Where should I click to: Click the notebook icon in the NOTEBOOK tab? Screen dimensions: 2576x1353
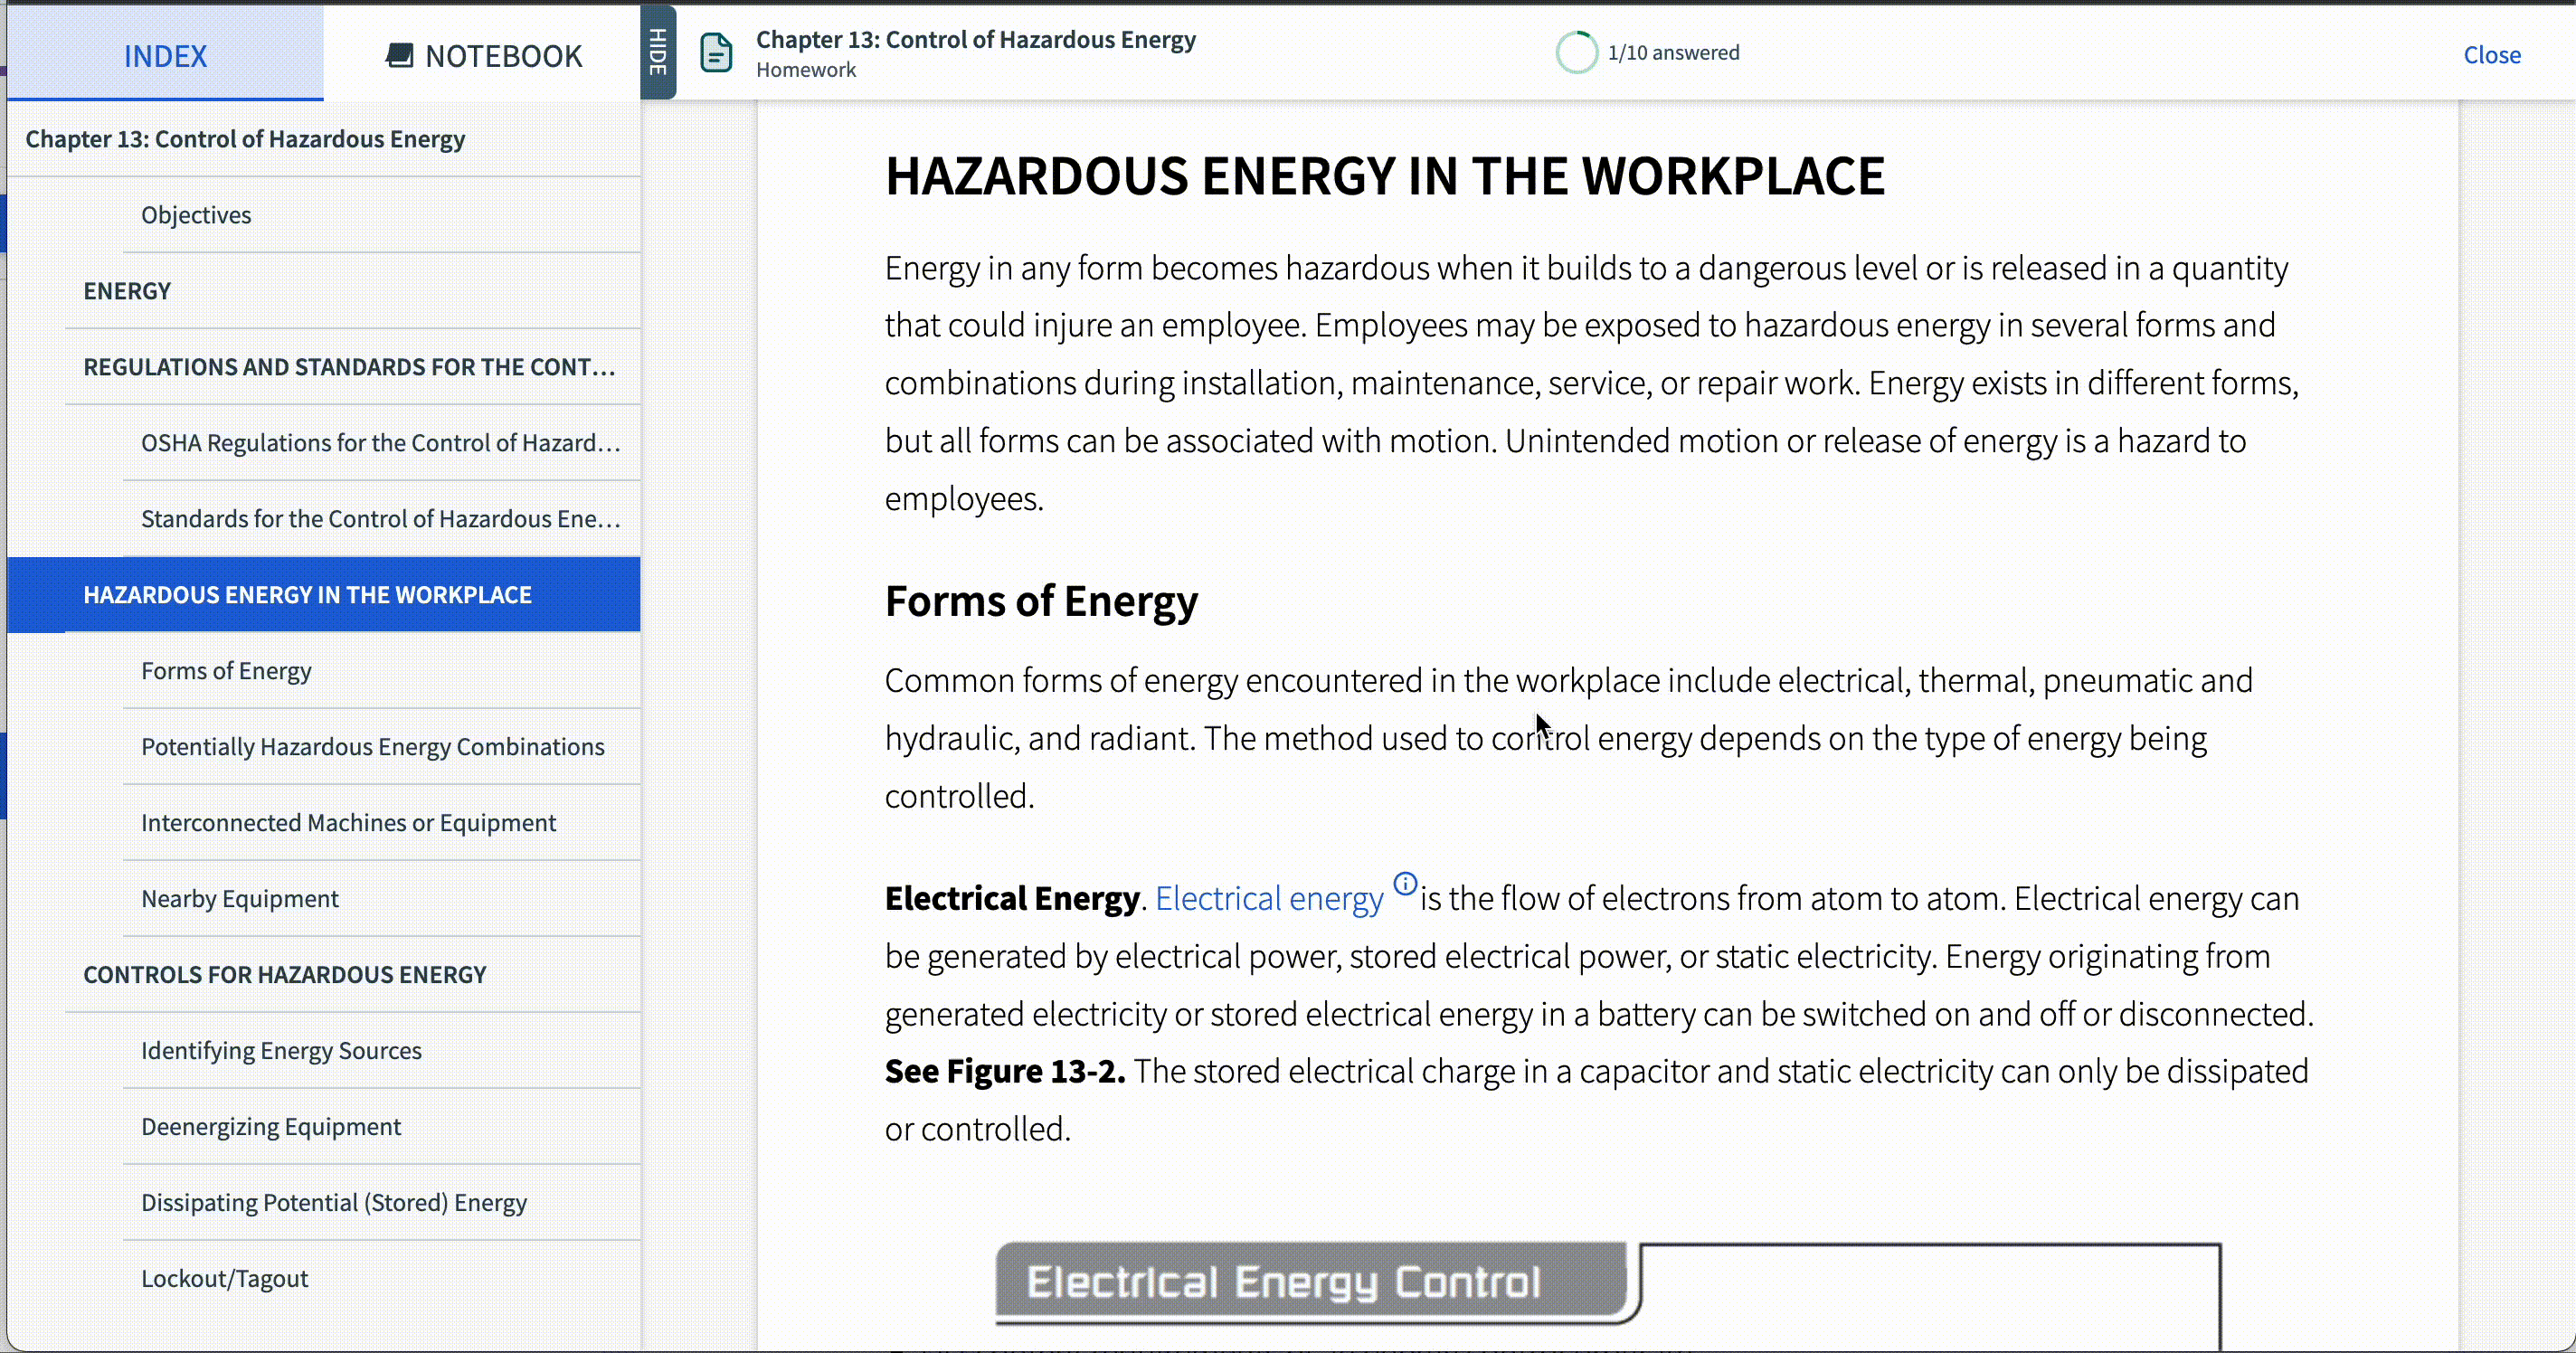click(399, 55)
